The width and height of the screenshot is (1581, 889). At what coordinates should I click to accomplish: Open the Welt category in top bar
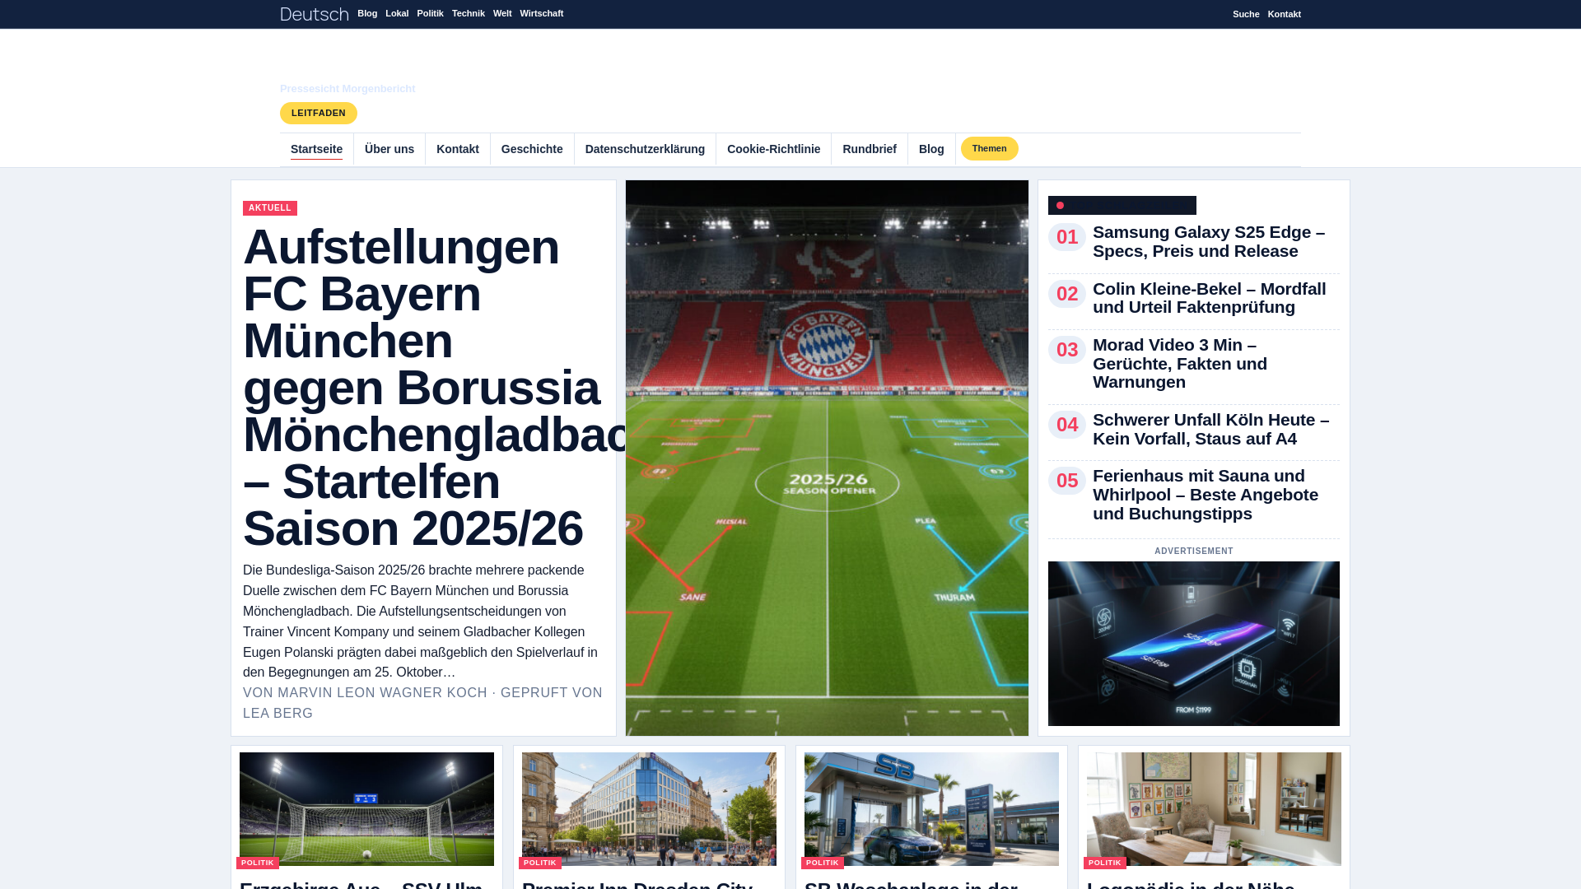tap(502, 14)
